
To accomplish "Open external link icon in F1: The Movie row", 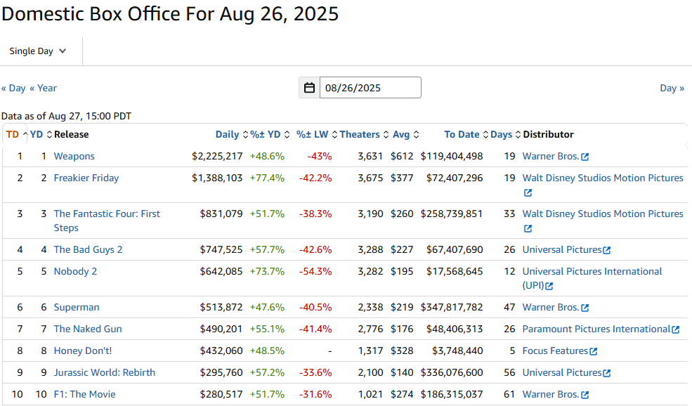I will (585, 395).
